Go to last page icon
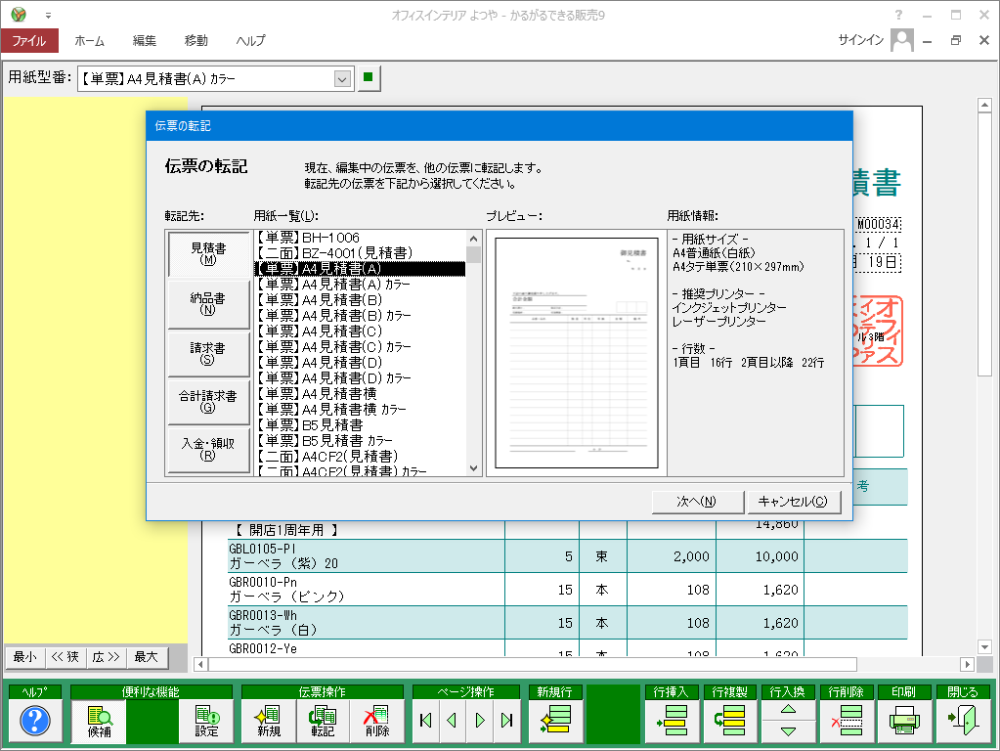Viewport: 1000px width, 751px height. 507,721
